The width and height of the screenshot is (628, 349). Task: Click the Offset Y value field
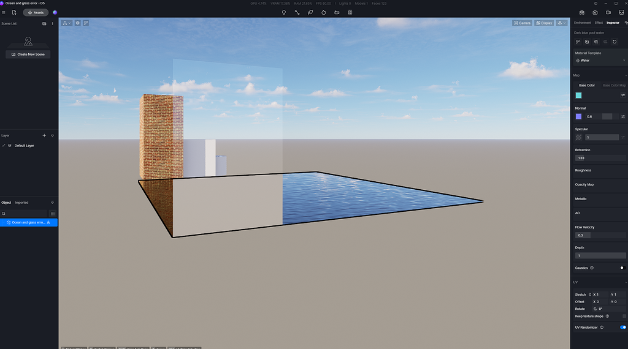tap(618, 302)
